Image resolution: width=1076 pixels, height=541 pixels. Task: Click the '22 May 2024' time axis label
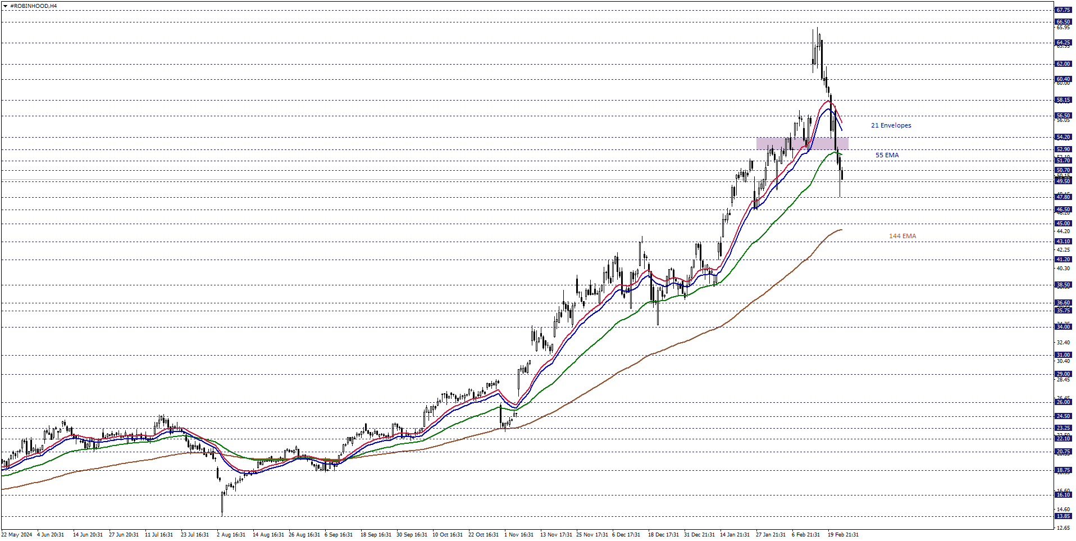click(17, 535)
